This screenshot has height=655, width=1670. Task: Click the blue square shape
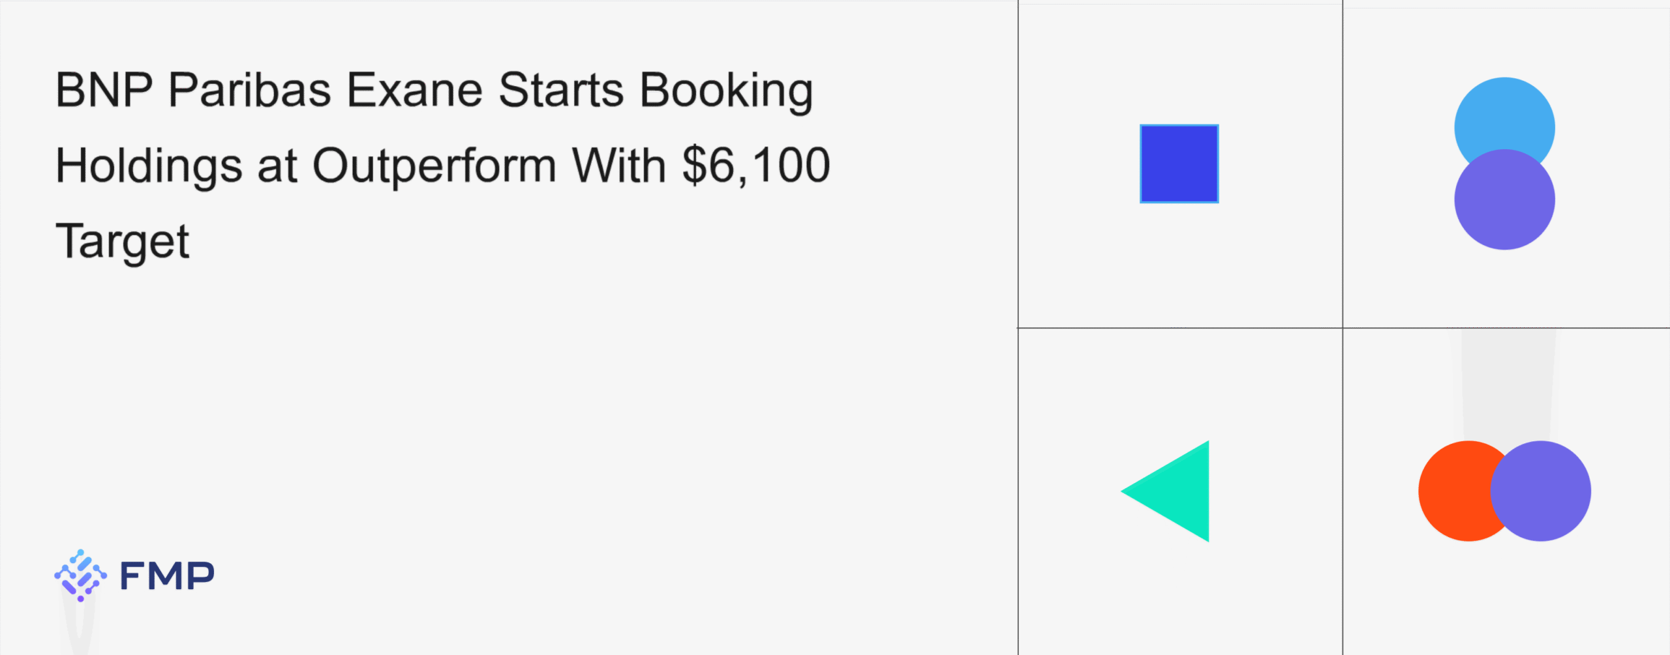(x=1179, y=164)
